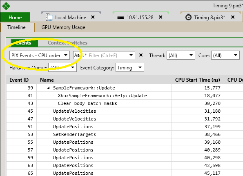The height and width of the screenshot is (176, 243).
Task: Open the Home tab
Action: point(15,17)
